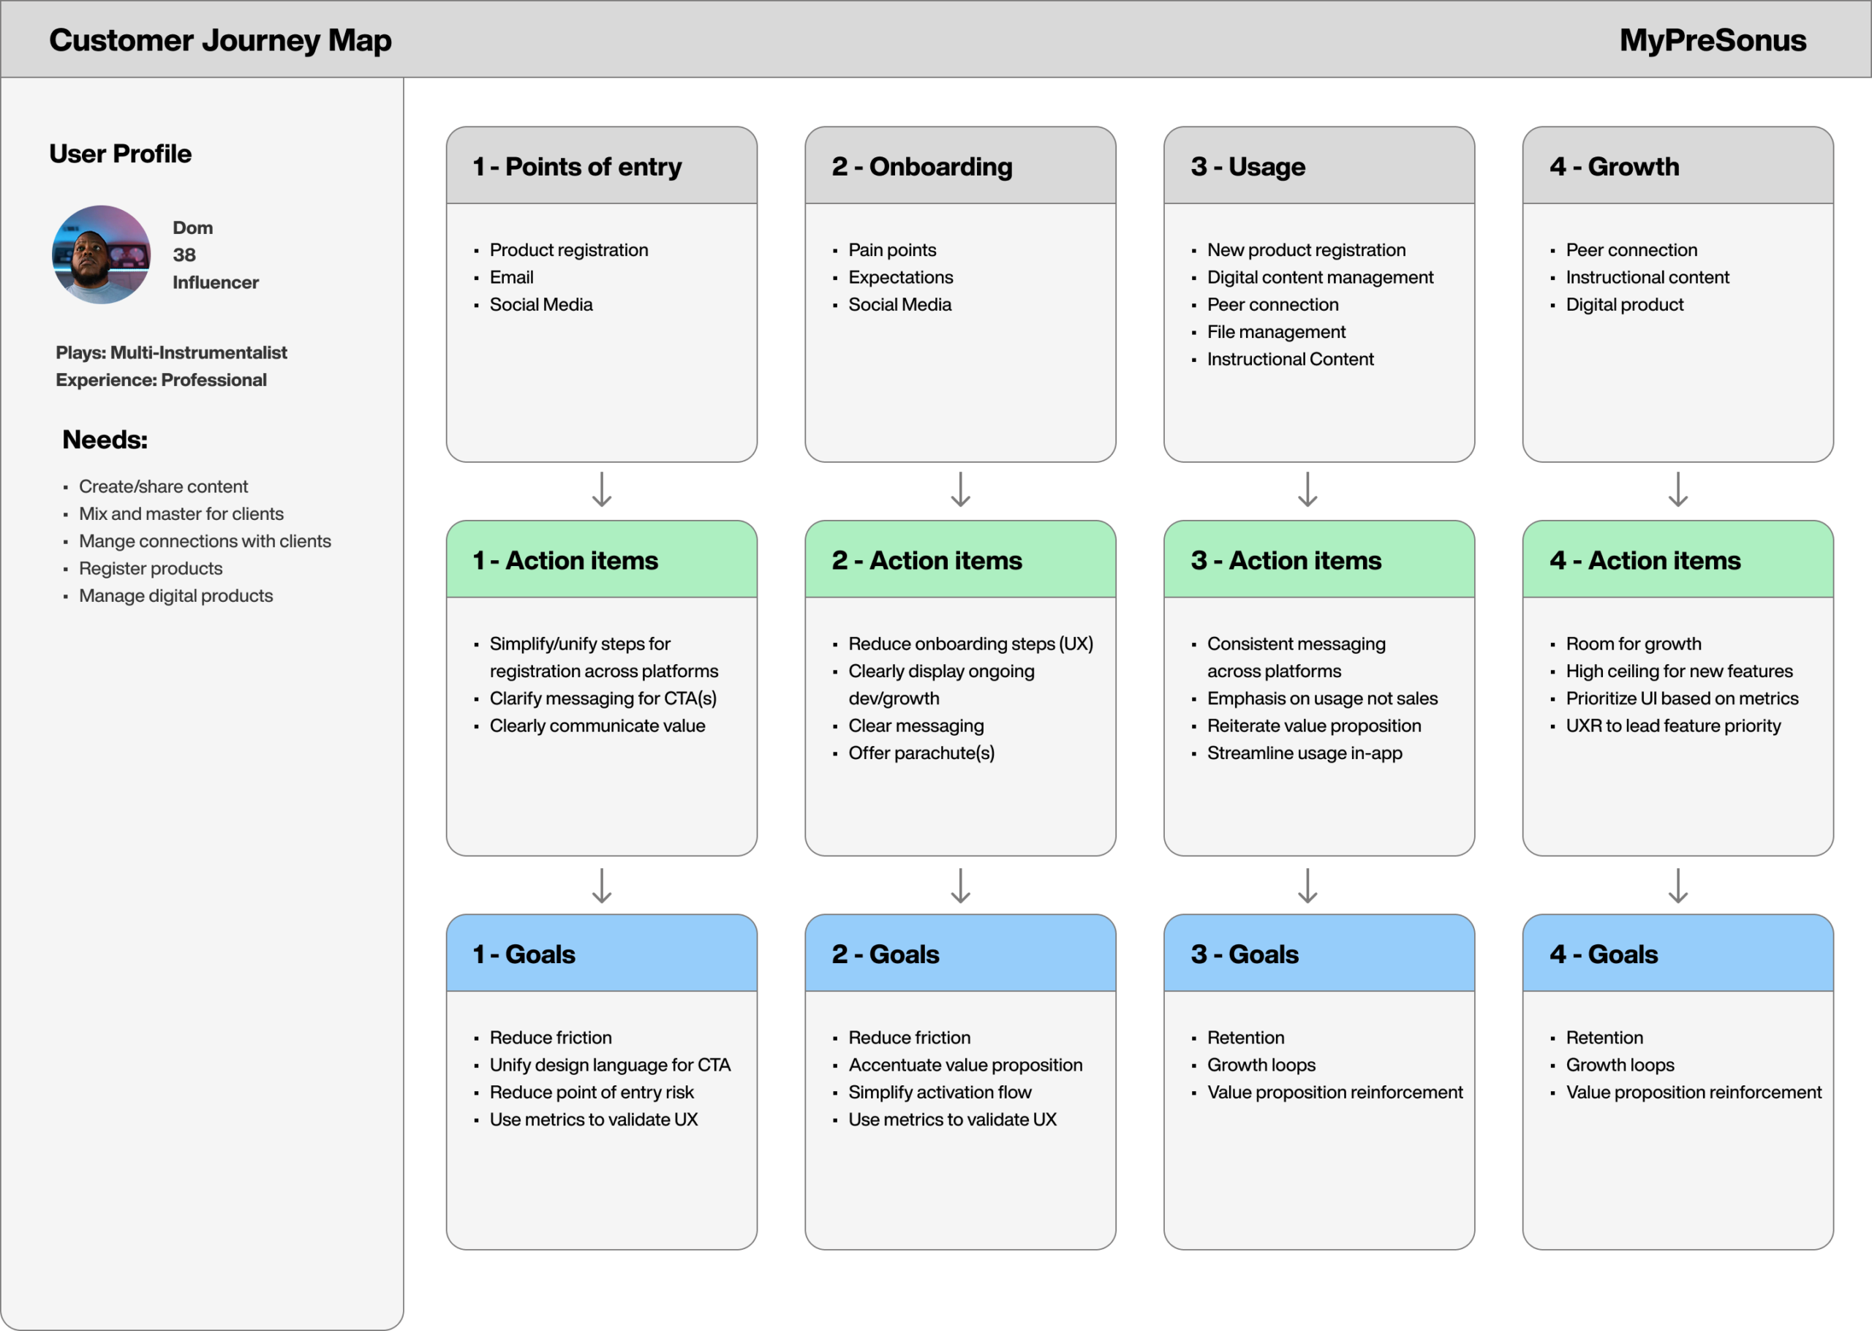Click 'Digital content management' in the Usage list
Image resolution: width=1872 pixels, height=1331 pixels.
[x=1320, y=277]
